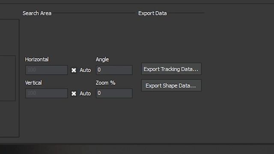Click the Angle label text
Screen dimensions: 274x154
(102, 59)
